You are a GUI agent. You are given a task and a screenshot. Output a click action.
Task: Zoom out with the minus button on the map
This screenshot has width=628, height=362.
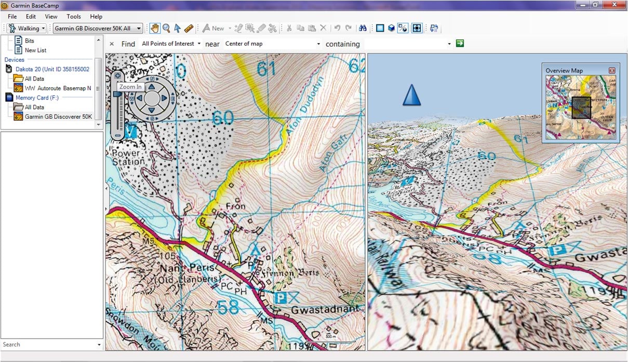click(118, 136)
